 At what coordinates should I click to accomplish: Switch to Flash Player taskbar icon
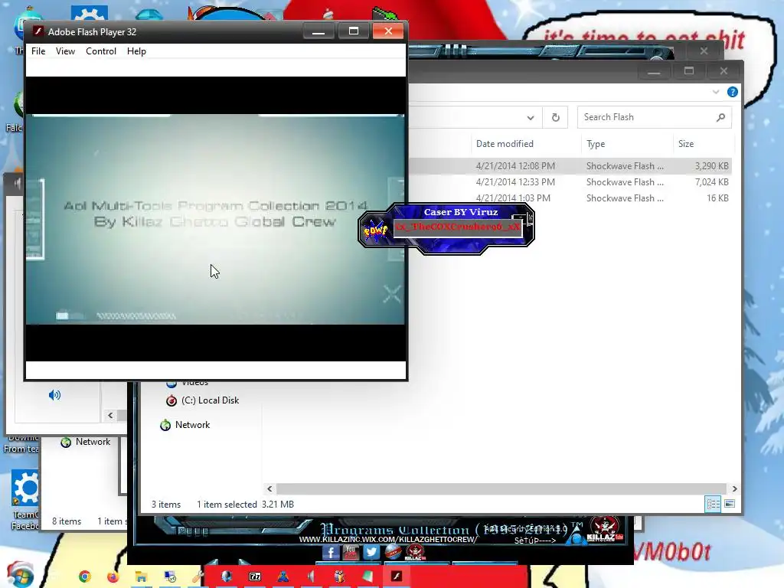click(397, 577)
